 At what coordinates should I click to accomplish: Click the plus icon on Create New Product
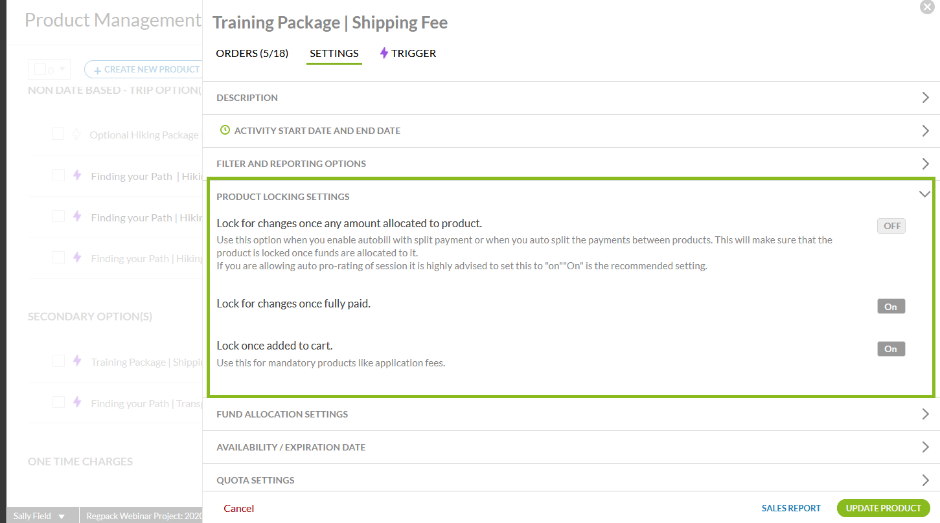point(98,70)
